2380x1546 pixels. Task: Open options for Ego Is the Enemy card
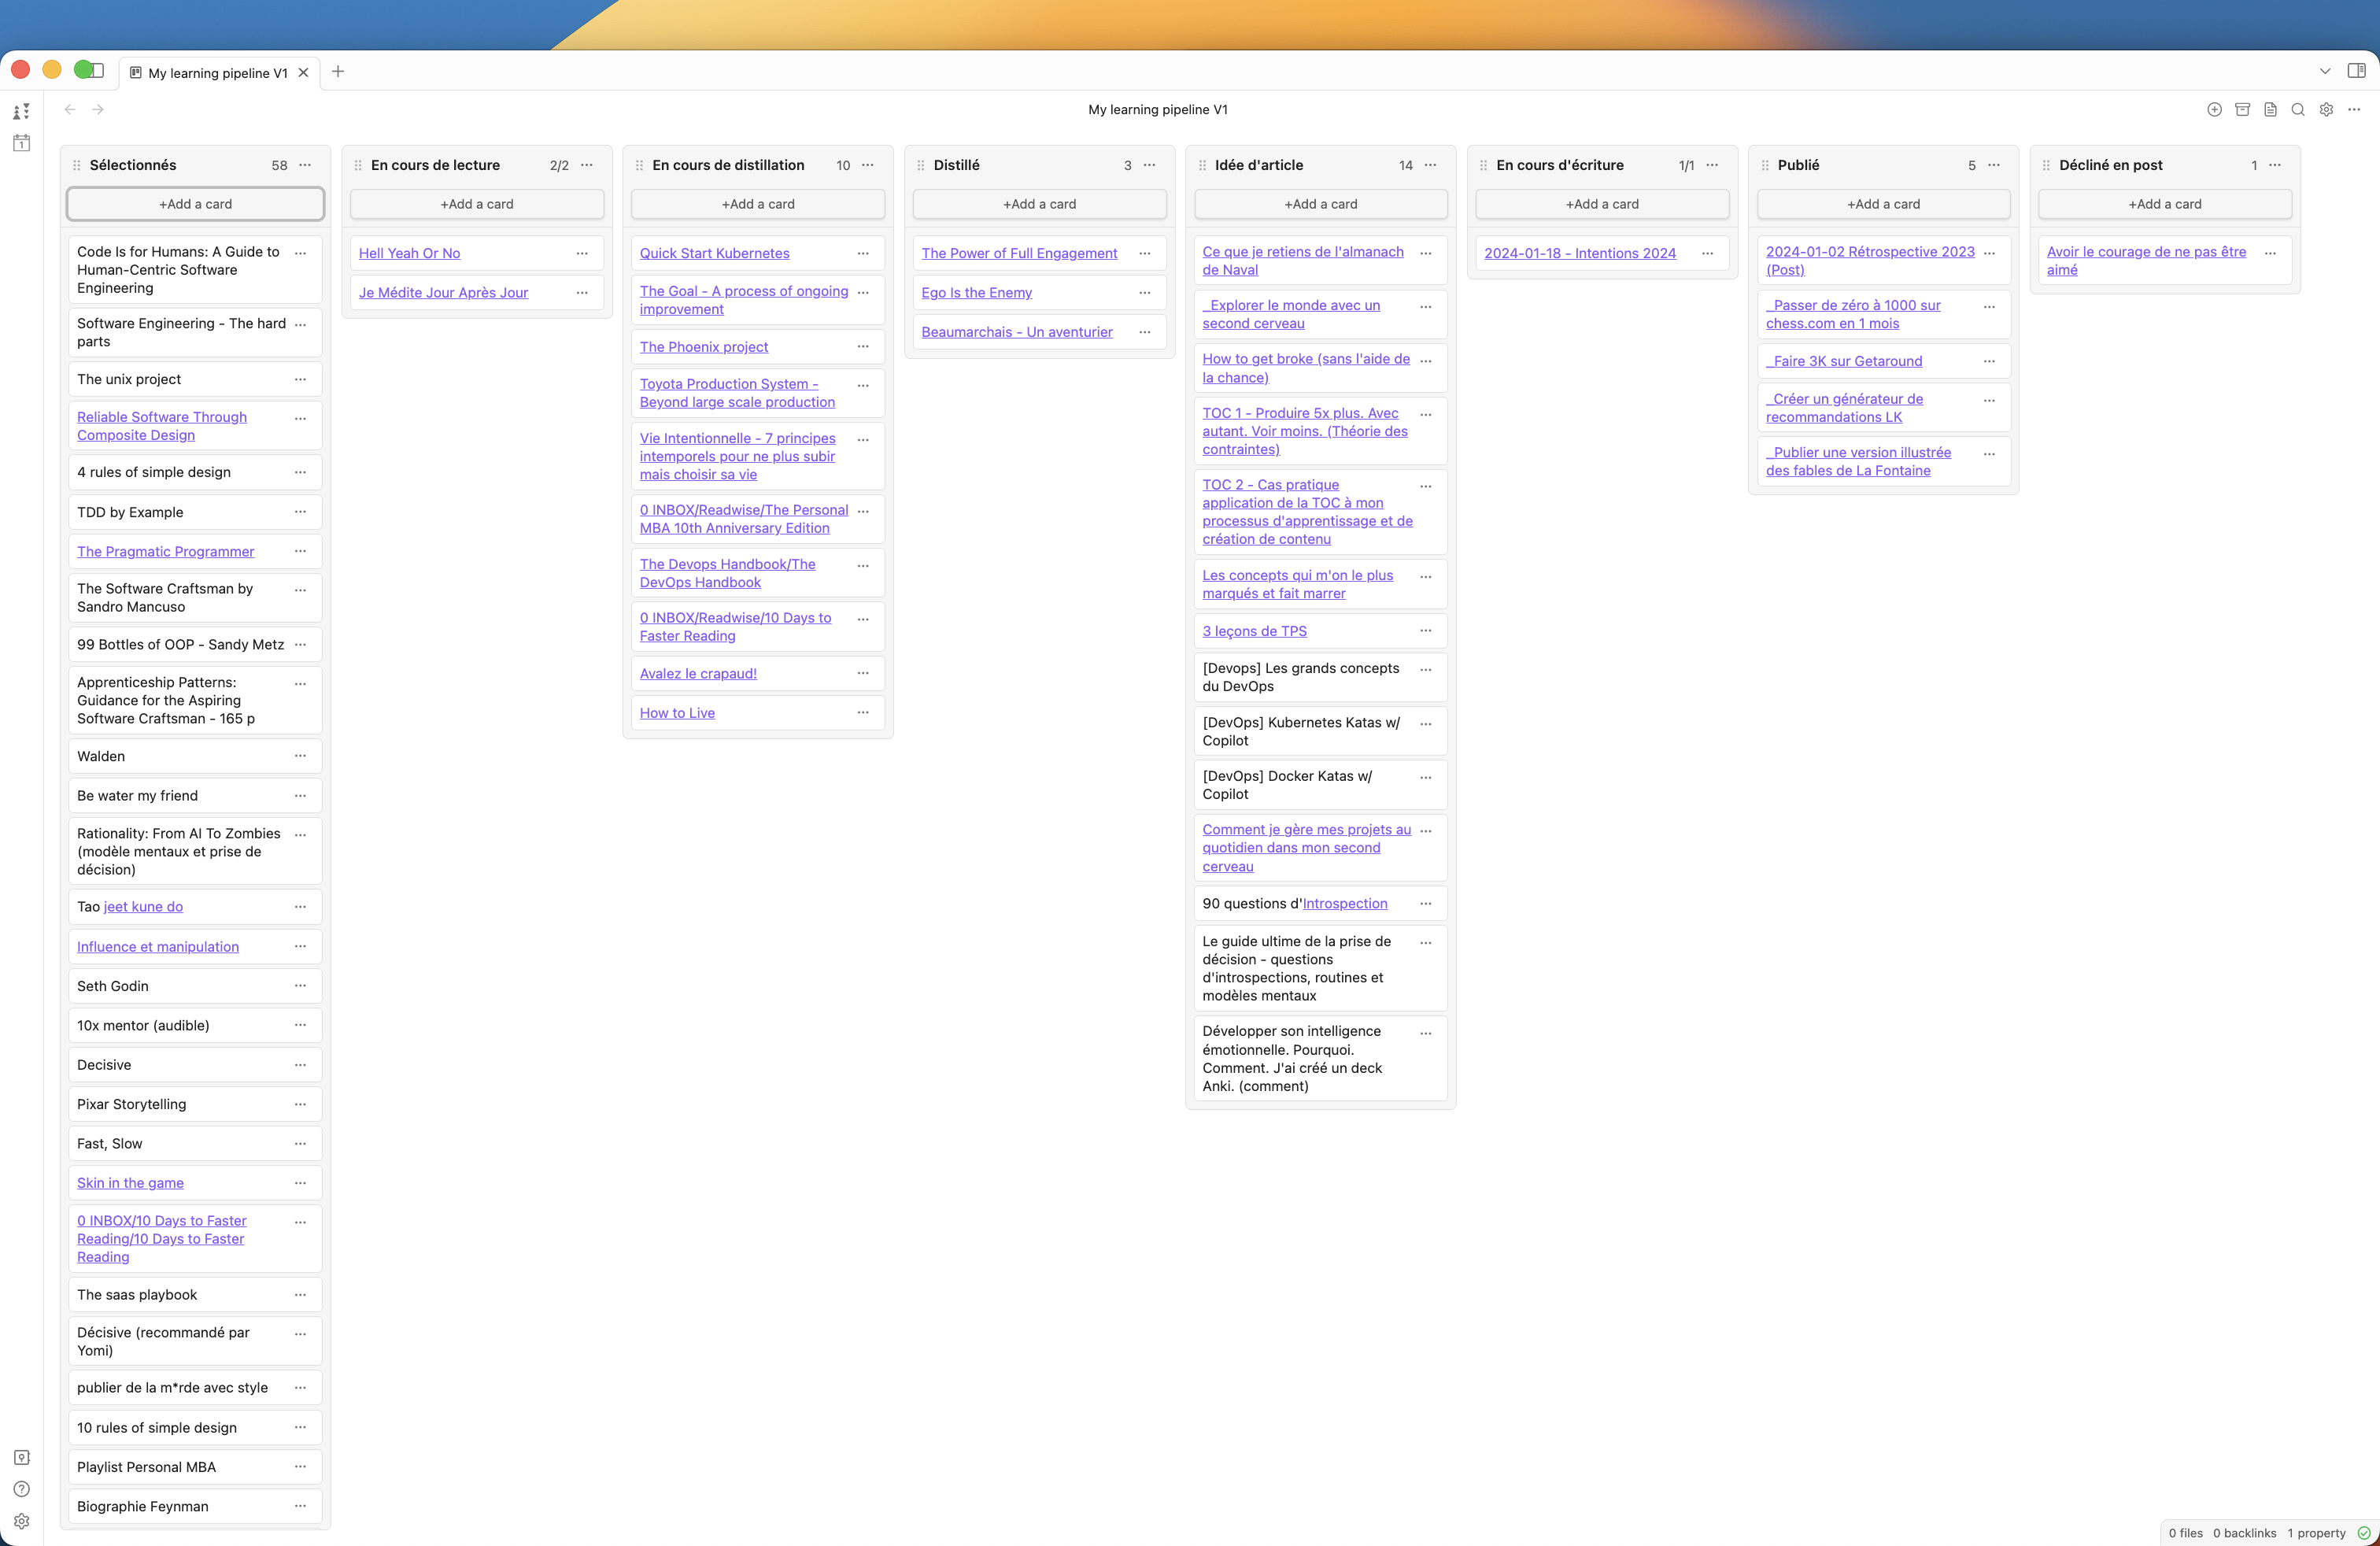click(x=1145, y=292)
